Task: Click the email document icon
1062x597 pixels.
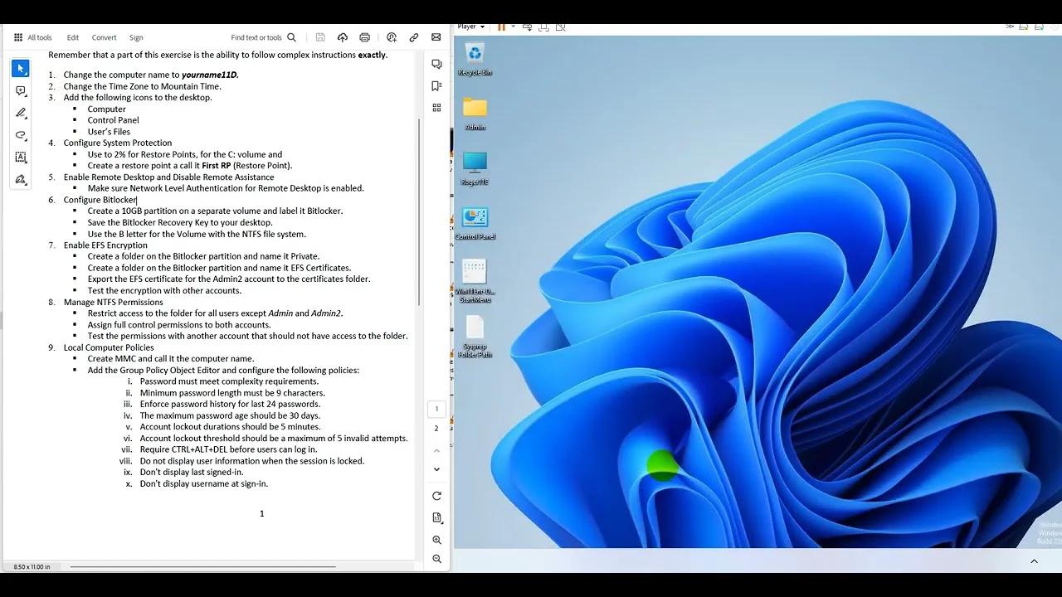Action: (x=436, y=37)
